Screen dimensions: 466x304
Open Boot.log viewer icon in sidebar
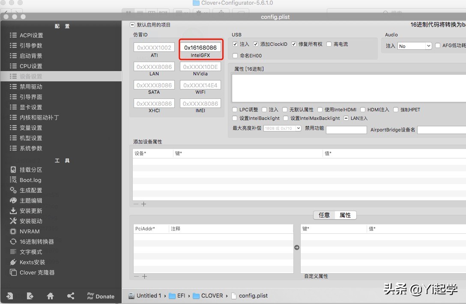point(13,180)
